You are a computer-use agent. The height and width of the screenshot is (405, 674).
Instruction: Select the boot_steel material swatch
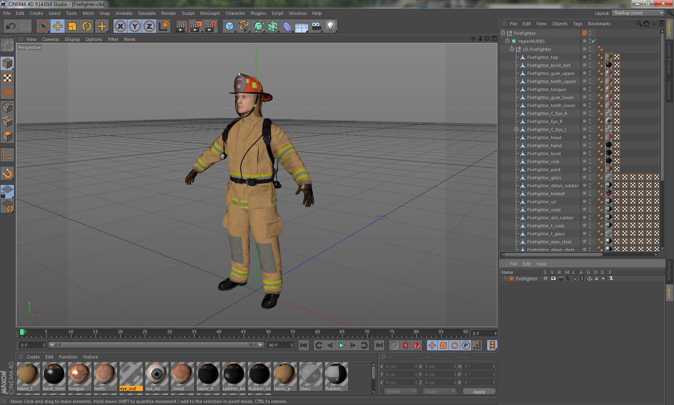[x=54, y=377]
